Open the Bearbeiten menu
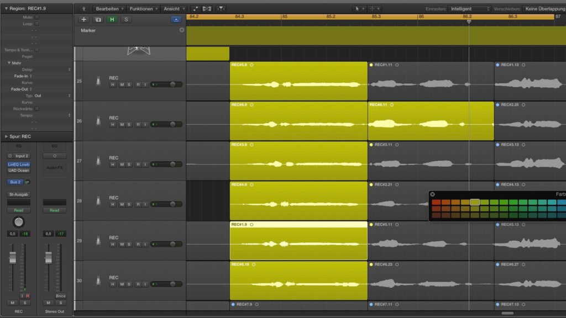Image resolution: width=566 pixels, height=318 pixels. point(110,9)
